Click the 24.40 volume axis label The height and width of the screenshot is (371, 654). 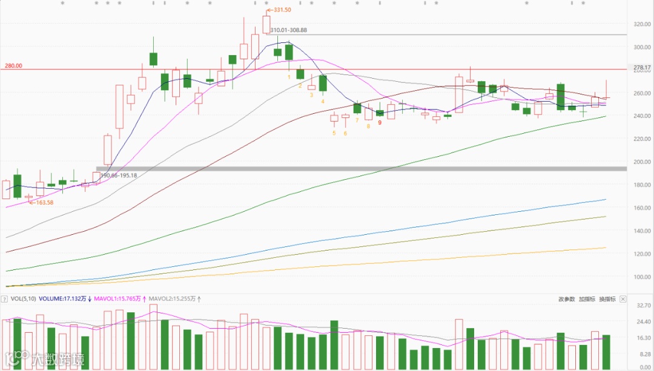tap(644, 322)
